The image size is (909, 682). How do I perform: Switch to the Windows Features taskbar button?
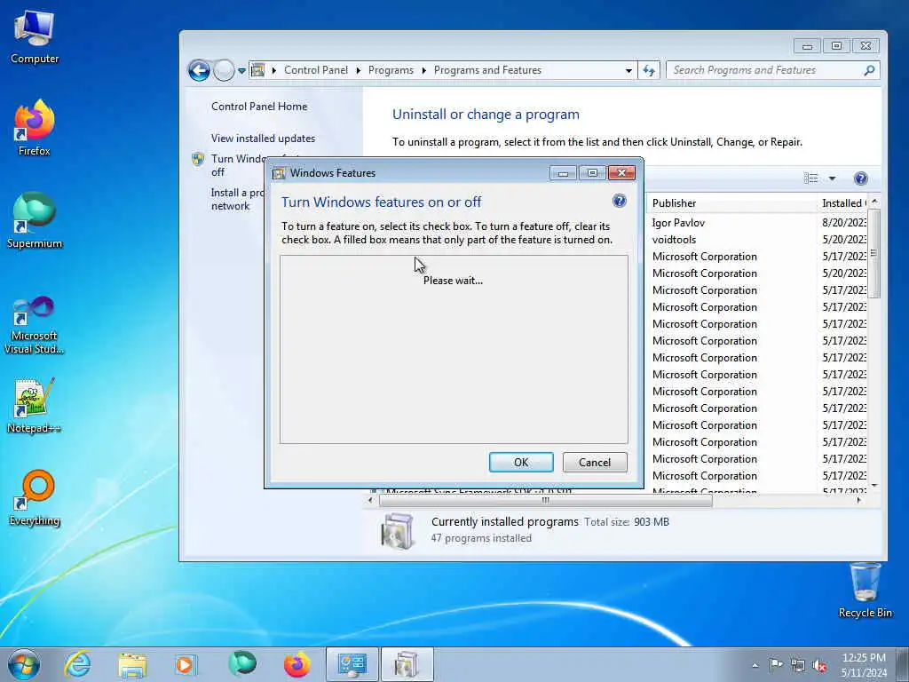click(407, 664)
